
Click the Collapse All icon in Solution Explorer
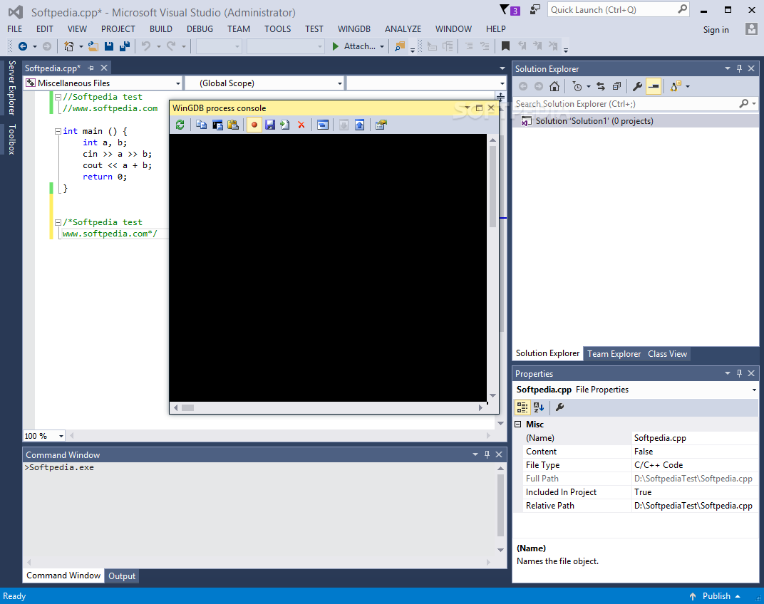(x=617, y=87)
